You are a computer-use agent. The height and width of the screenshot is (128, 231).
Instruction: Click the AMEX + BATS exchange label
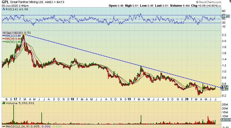55,2
